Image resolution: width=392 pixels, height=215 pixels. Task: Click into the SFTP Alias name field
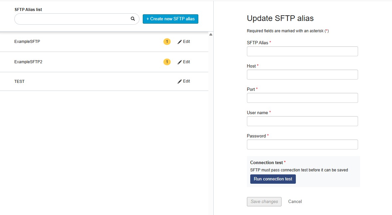[302, 51]
